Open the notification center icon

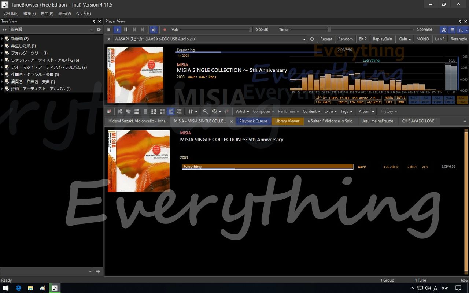(x=458, y=288)
